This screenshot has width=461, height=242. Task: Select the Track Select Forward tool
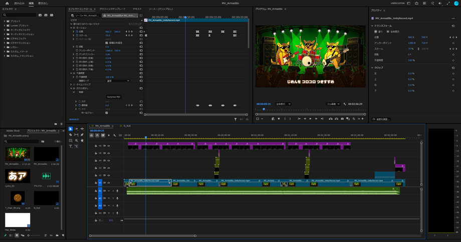[77, 129]
